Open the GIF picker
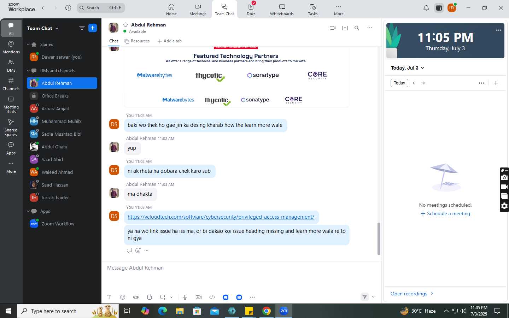The width and height of the screenshot is (509, 318). point(136,297)
